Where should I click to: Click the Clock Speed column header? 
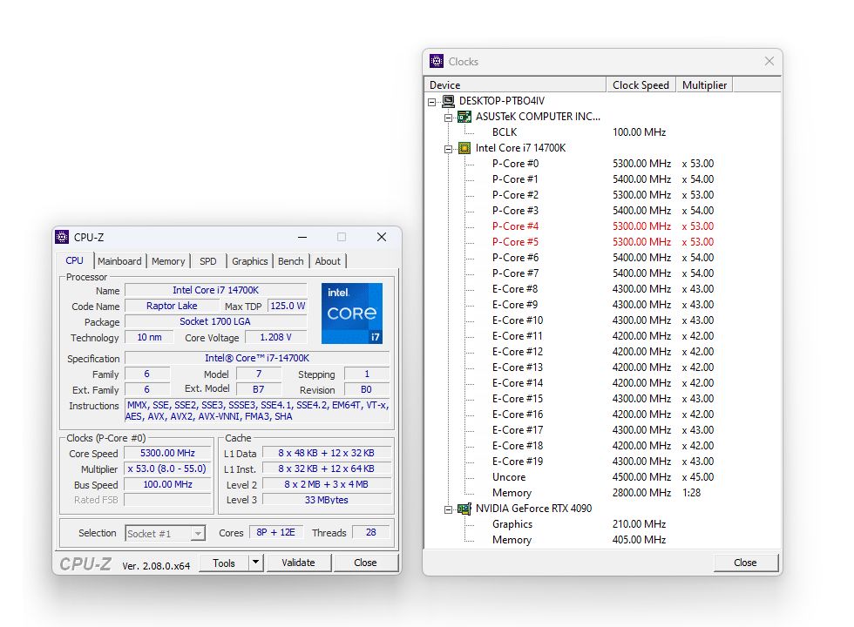click(640, 85)
